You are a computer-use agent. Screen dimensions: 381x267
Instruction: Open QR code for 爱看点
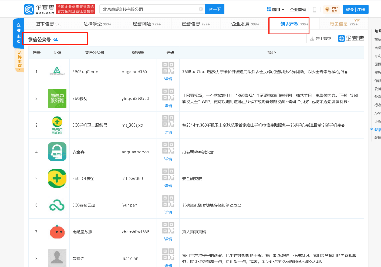tap(168, 254)
